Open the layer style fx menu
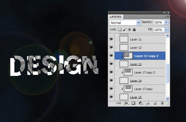 [126, 103]
